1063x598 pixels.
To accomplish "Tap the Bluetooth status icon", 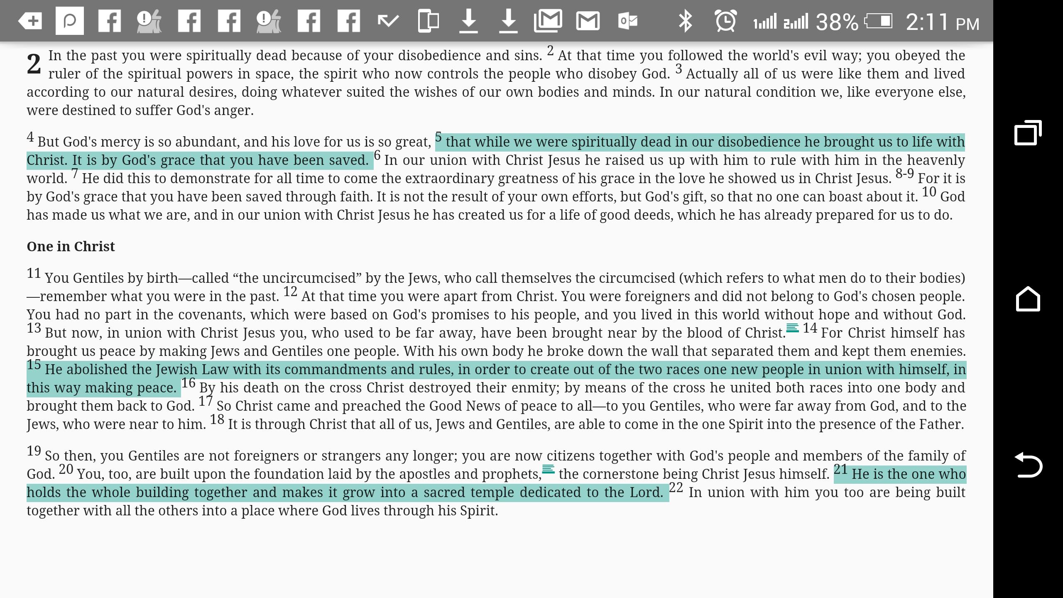I will point(685,21).
